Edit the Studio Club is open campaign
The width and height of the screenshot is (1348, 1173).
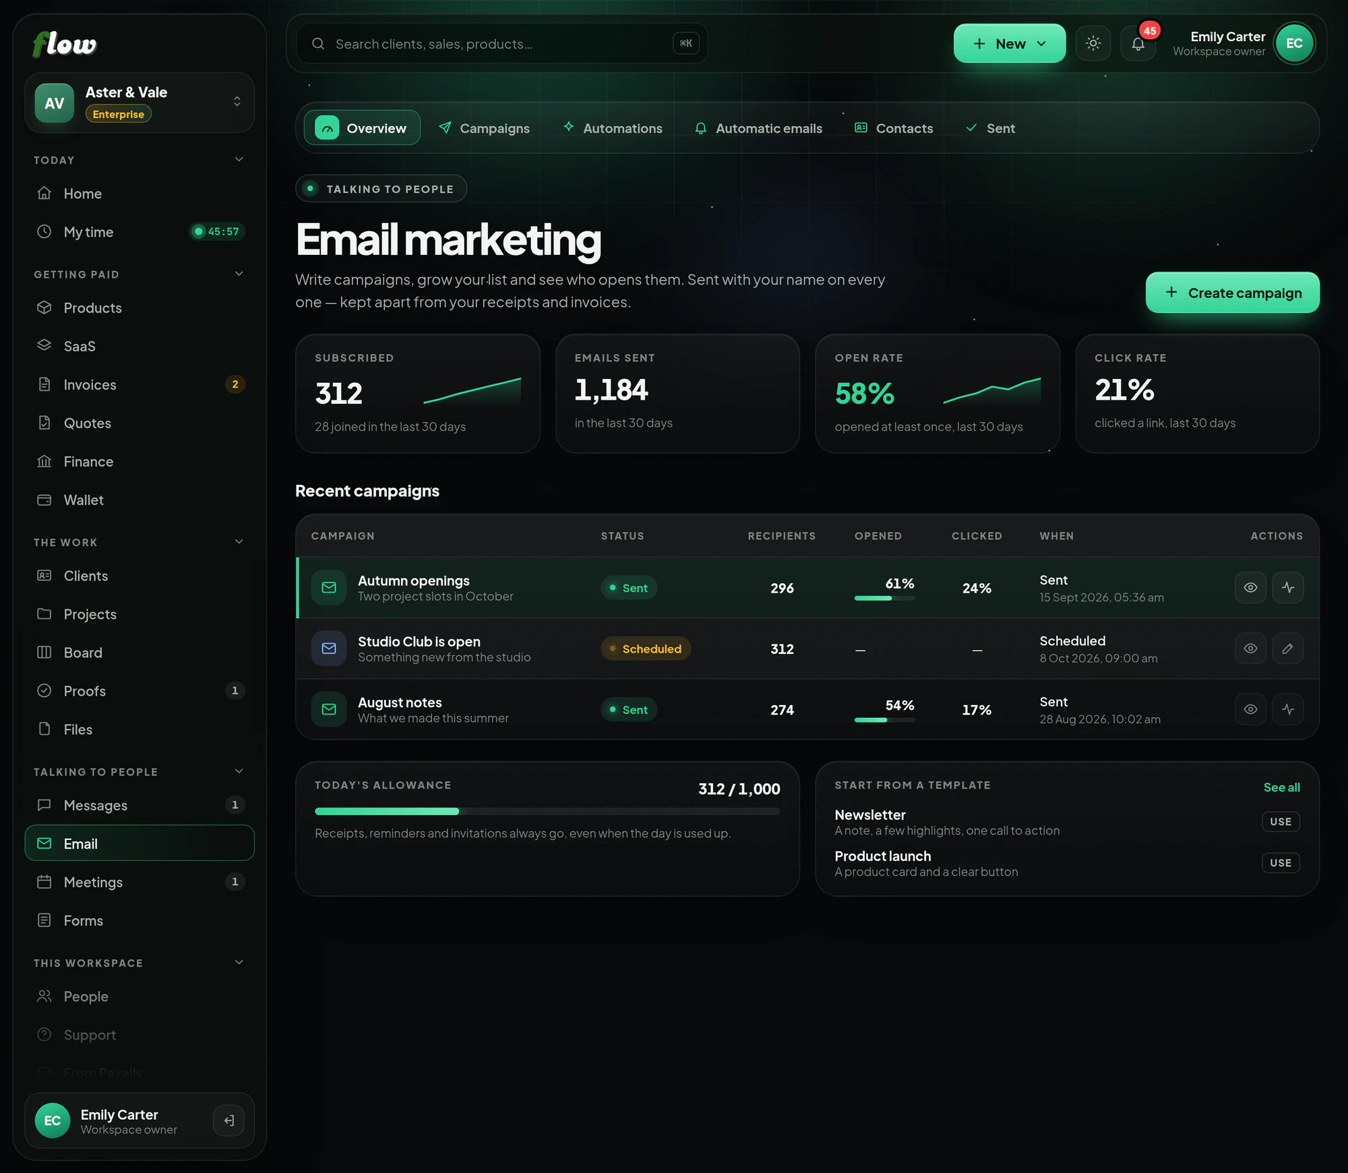pyautogui.click(x=1288, y=649)
